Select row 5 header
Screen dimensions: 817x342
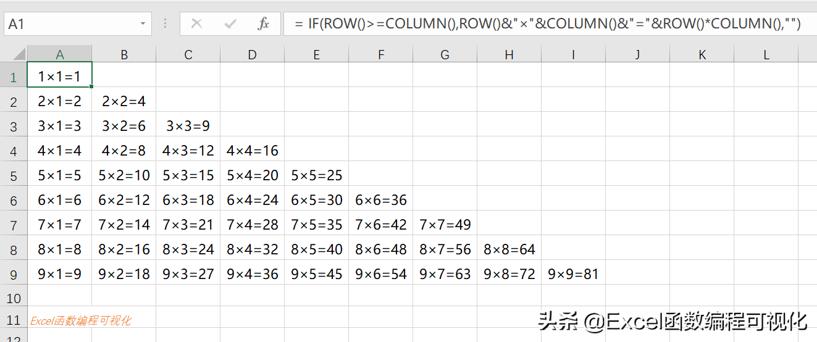click(x=14, y=175)
